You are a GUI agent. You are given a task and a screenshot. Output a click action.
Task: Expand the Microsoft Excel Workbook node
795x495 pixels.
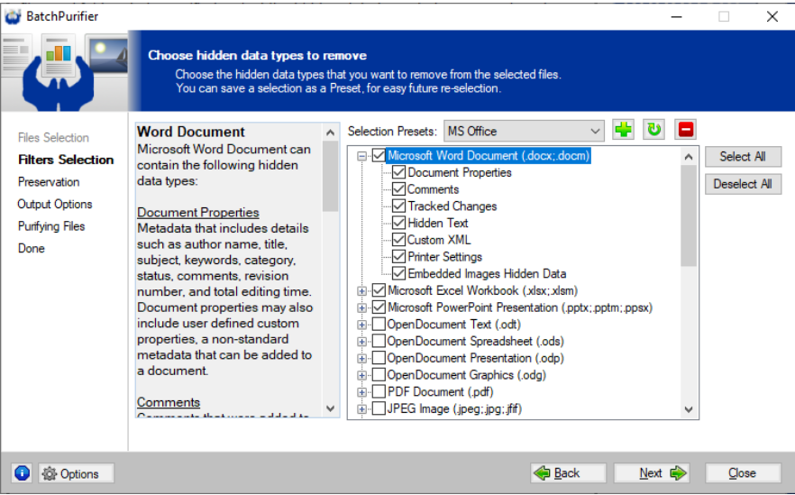362,291
